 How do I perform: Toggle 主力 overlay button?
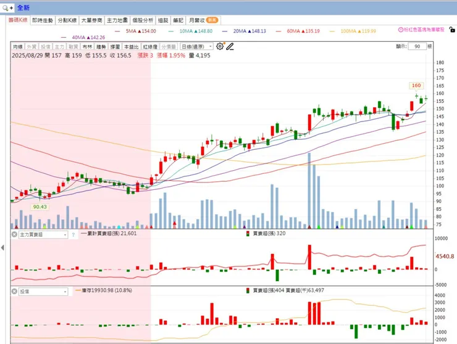click(x=59, y=47)
